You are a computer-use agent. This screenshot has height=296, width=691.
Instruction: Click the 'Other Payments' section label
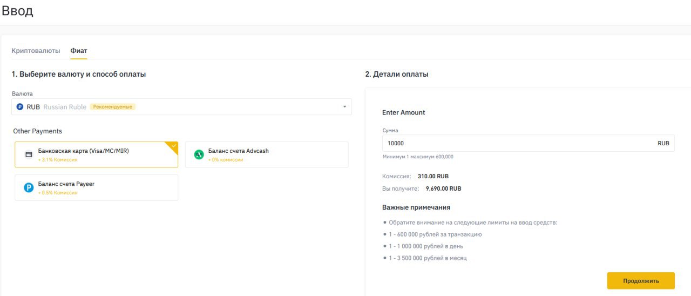[x=38, y=131]
